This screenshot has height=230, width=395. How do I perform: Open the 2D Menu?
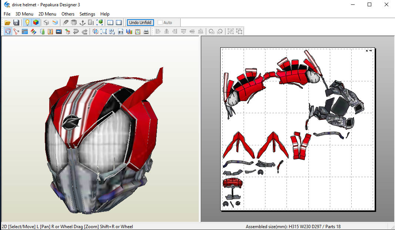tap(47, 14)
